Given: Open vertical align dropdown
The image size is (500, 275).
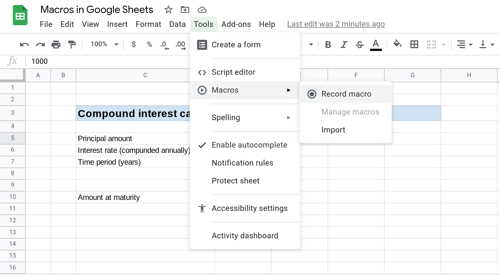Looking at the screenshot, I should click(487, 44).
